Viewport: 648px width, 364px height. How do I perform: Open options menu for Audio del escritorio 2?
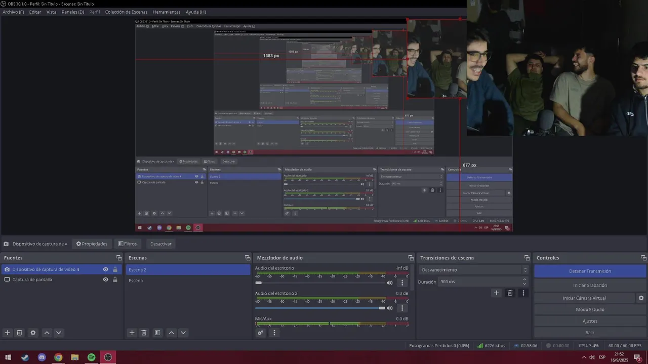coord(402,308)
